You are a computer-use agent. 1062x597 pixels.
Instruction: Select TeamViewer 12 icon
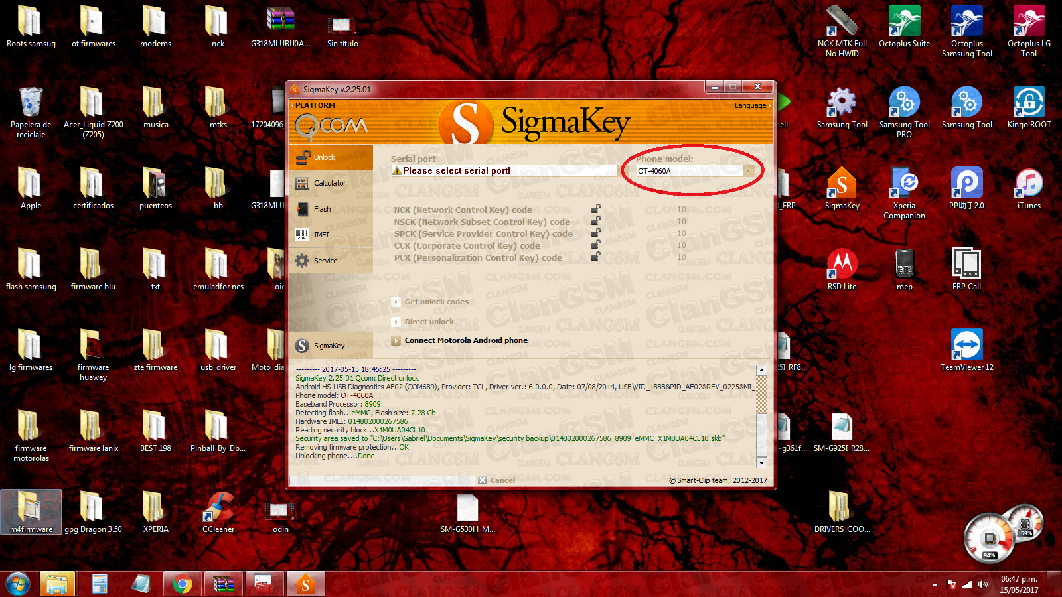[966, 350]
